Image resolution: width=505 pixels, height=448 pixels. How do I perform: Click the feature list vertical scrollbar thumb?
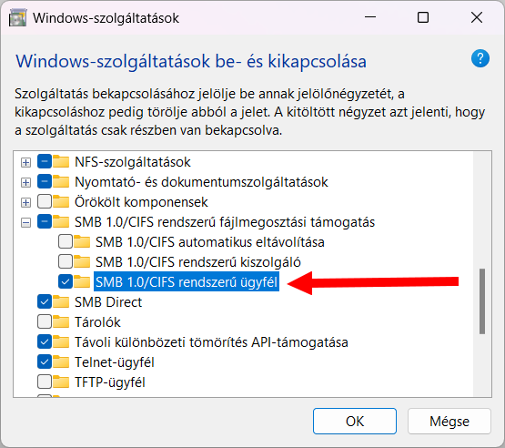click(482, 301)
